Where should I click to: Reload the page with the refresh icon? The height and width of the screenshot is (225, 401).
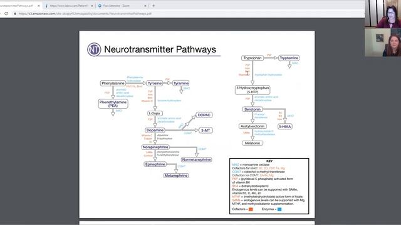(x=6, y=14)
